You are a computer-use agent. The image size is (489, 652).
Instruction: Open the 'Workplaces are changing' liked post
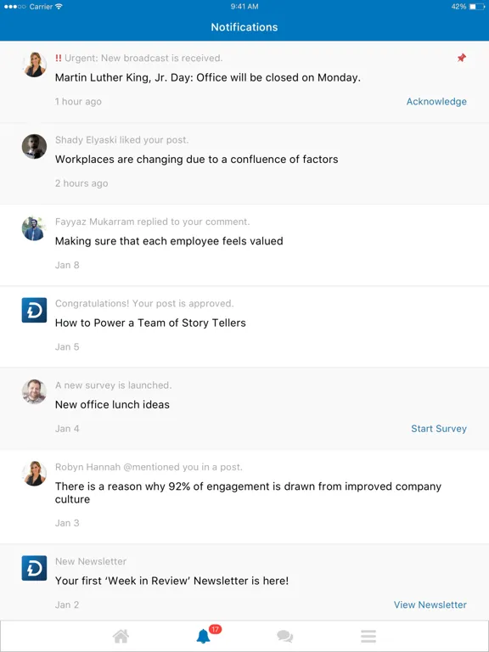[x=196, y=160]
